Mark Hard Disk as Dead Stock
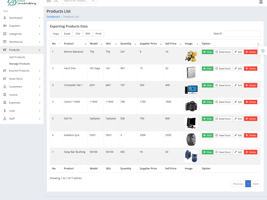 pos(223,69)
